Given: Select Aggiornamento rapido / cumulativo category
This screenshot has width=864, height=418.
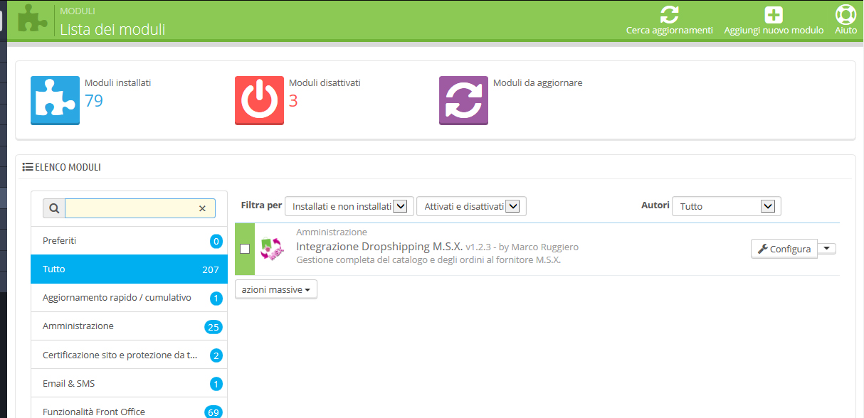Looking at the screenshot, I should pyautogui.click(x=129, y=297).
